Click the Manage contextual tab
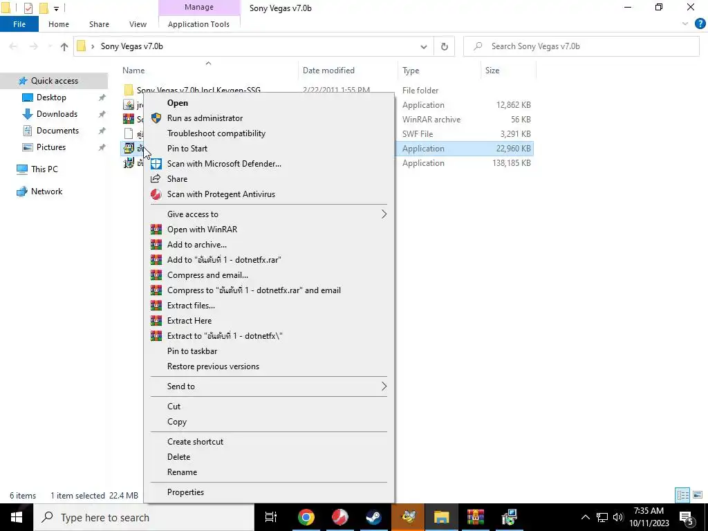 tap(199, 7)
